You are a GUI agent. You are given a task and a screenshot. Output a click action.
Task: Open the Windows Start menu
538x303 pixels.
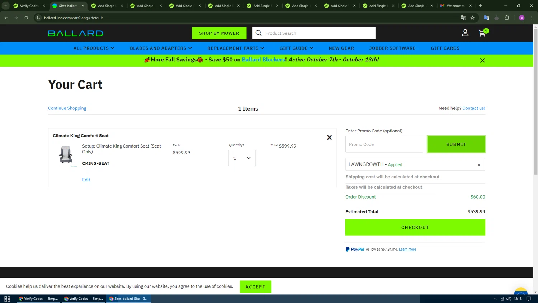(x=7, y=299)
